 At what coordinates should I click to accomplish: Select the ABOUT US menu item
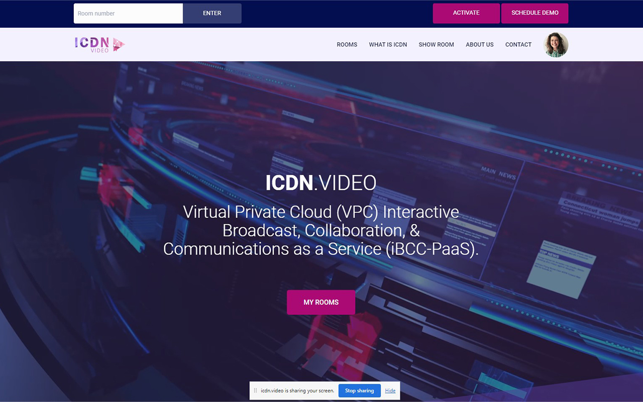pos(480,45)
